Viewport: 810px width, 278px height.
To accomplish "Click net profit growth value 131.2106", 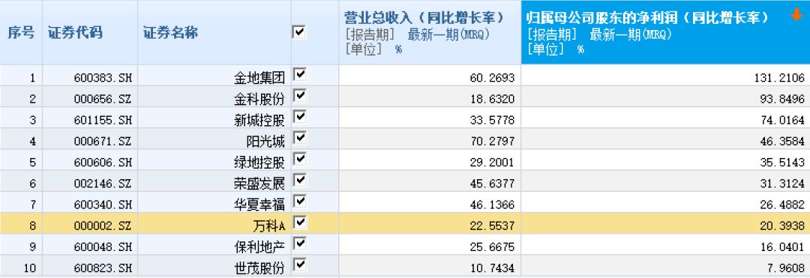I will pos(779,79).
